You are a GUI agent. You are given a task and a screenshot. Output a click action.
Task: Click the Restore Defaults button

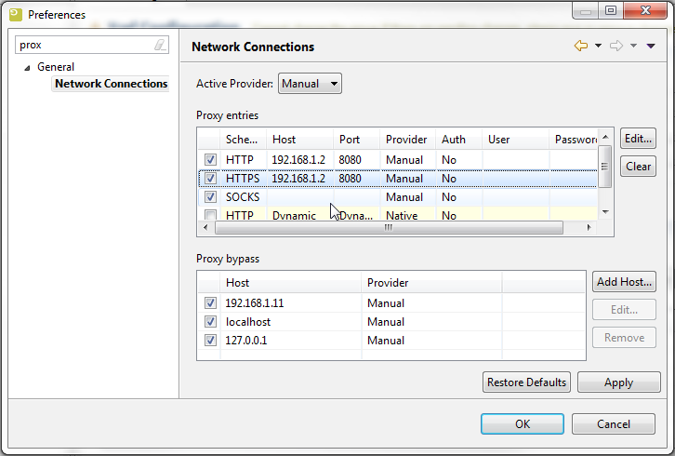(526, 382)
